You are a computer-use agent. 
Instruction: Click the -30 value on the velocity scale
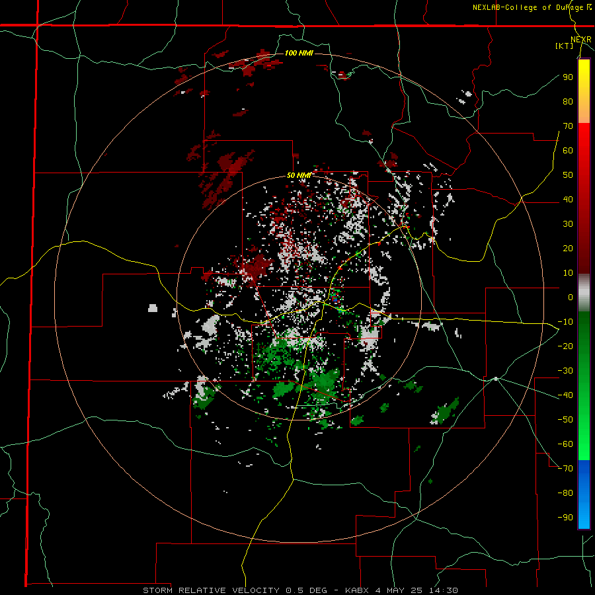(x=565, y=371)
